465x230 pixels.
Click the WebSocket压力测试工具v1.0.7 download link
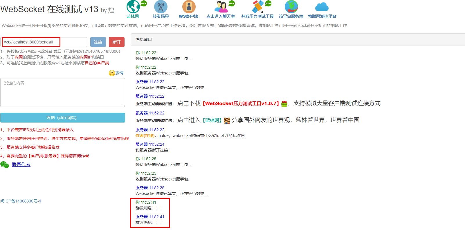pyautogui.click(x=241, y=103)
